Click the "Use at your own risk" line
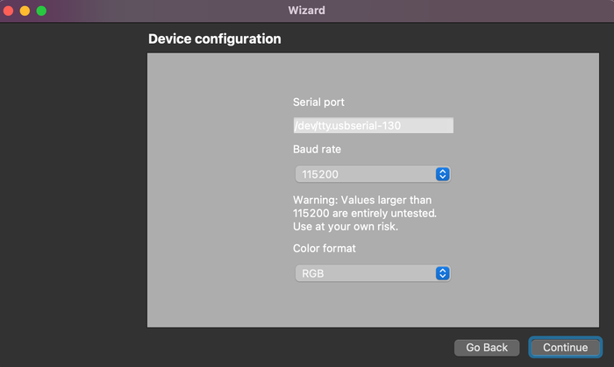 [x=346, y=227]
